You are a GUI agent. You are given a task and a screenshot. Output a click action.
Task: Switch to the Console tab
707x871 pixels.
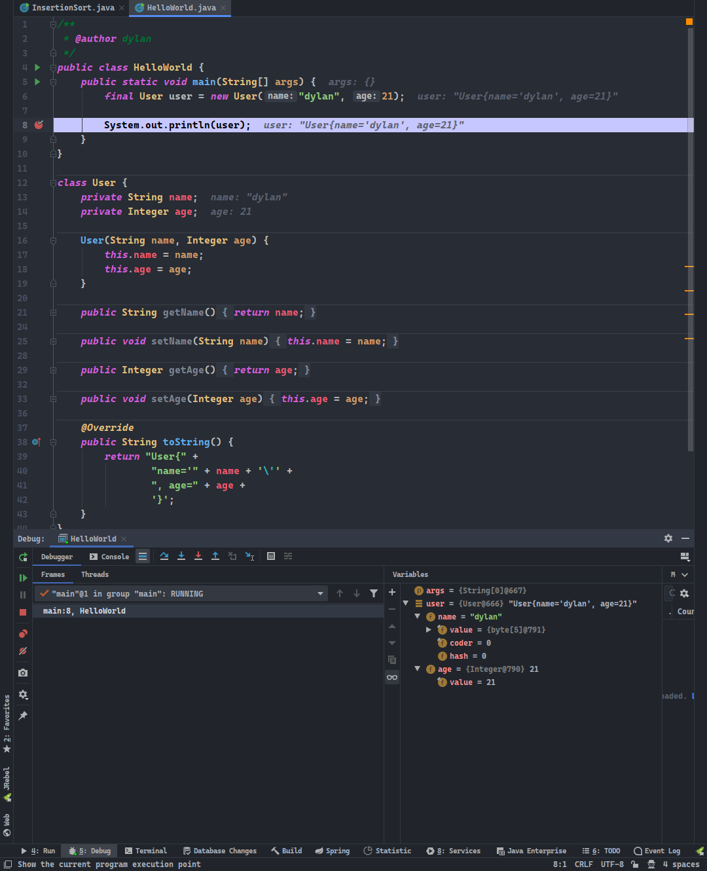click(109, 557)
